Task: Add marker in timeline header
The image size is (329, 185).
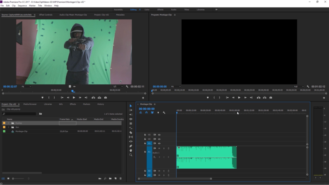Action: (158, 113)
